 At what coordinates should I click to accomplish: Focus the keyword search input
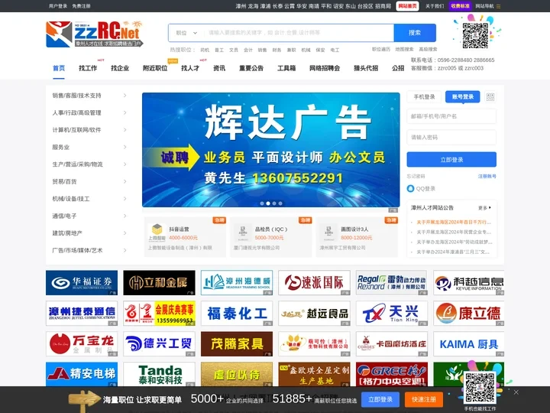[299, 33]
